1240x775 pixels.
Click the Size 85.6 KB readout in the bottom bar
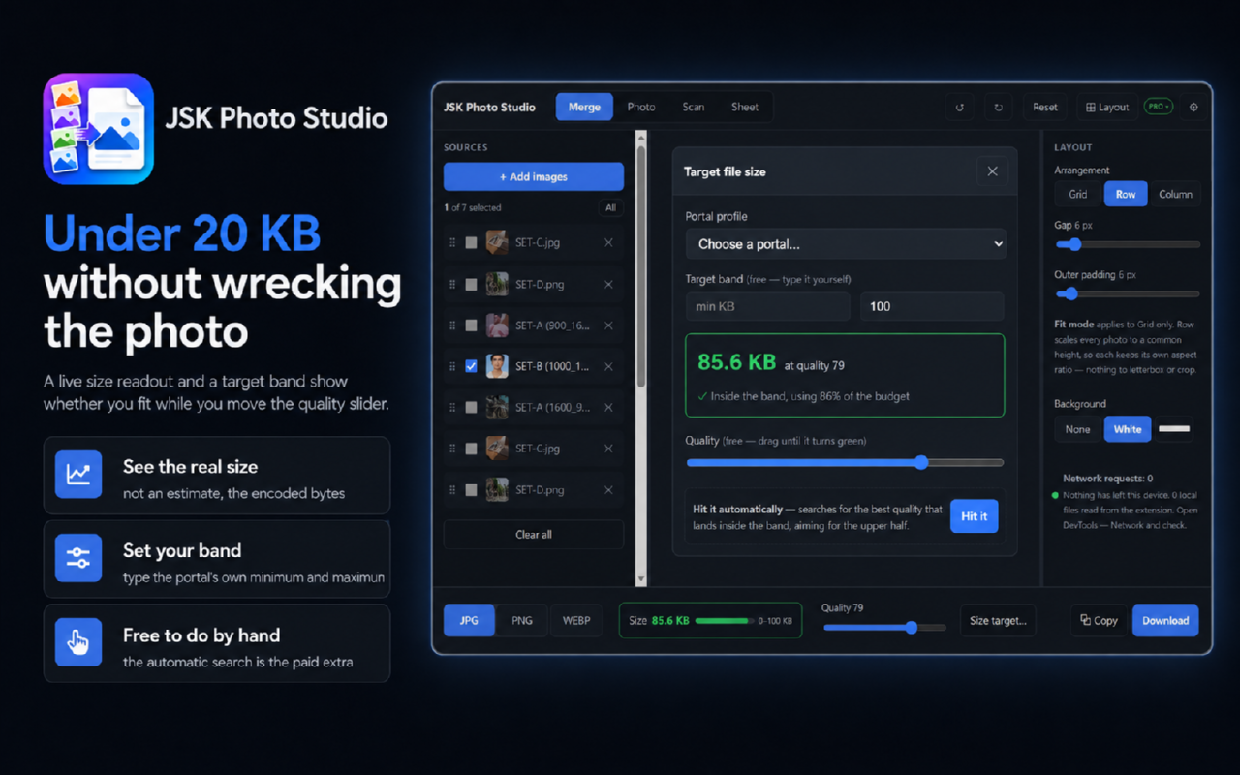712,621
